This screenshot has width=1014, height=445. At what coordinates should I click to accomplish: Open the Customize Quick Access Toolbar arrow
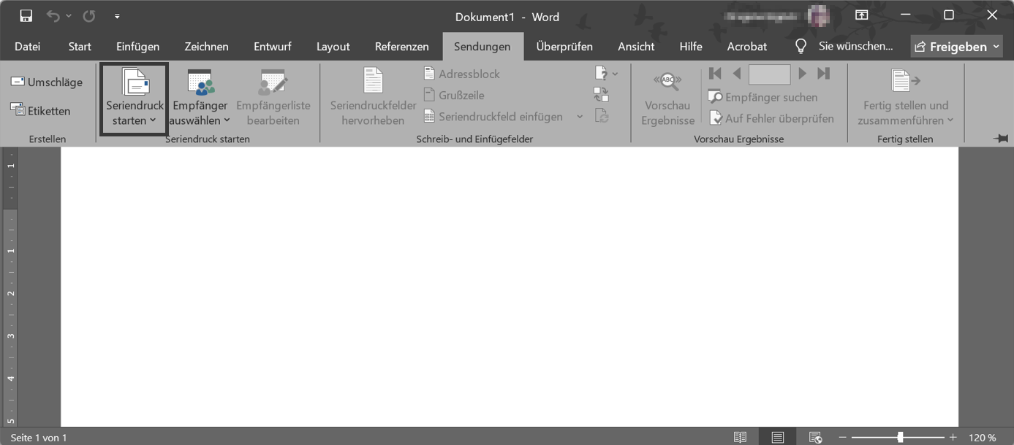[117, 16]
